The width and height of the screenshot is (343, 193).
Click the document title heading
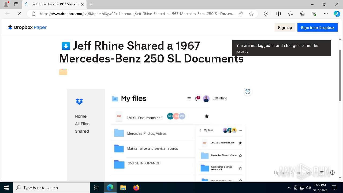click(x=151, y=52)
